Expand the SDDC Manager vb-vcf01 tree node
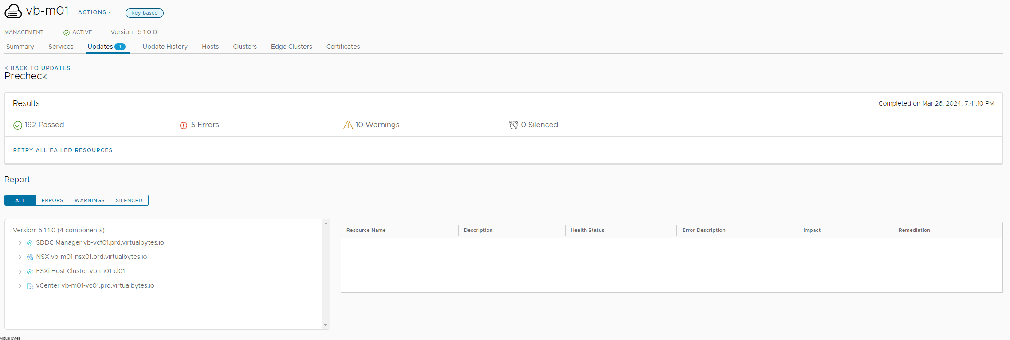1010x340 pixels. click(20, 243)
